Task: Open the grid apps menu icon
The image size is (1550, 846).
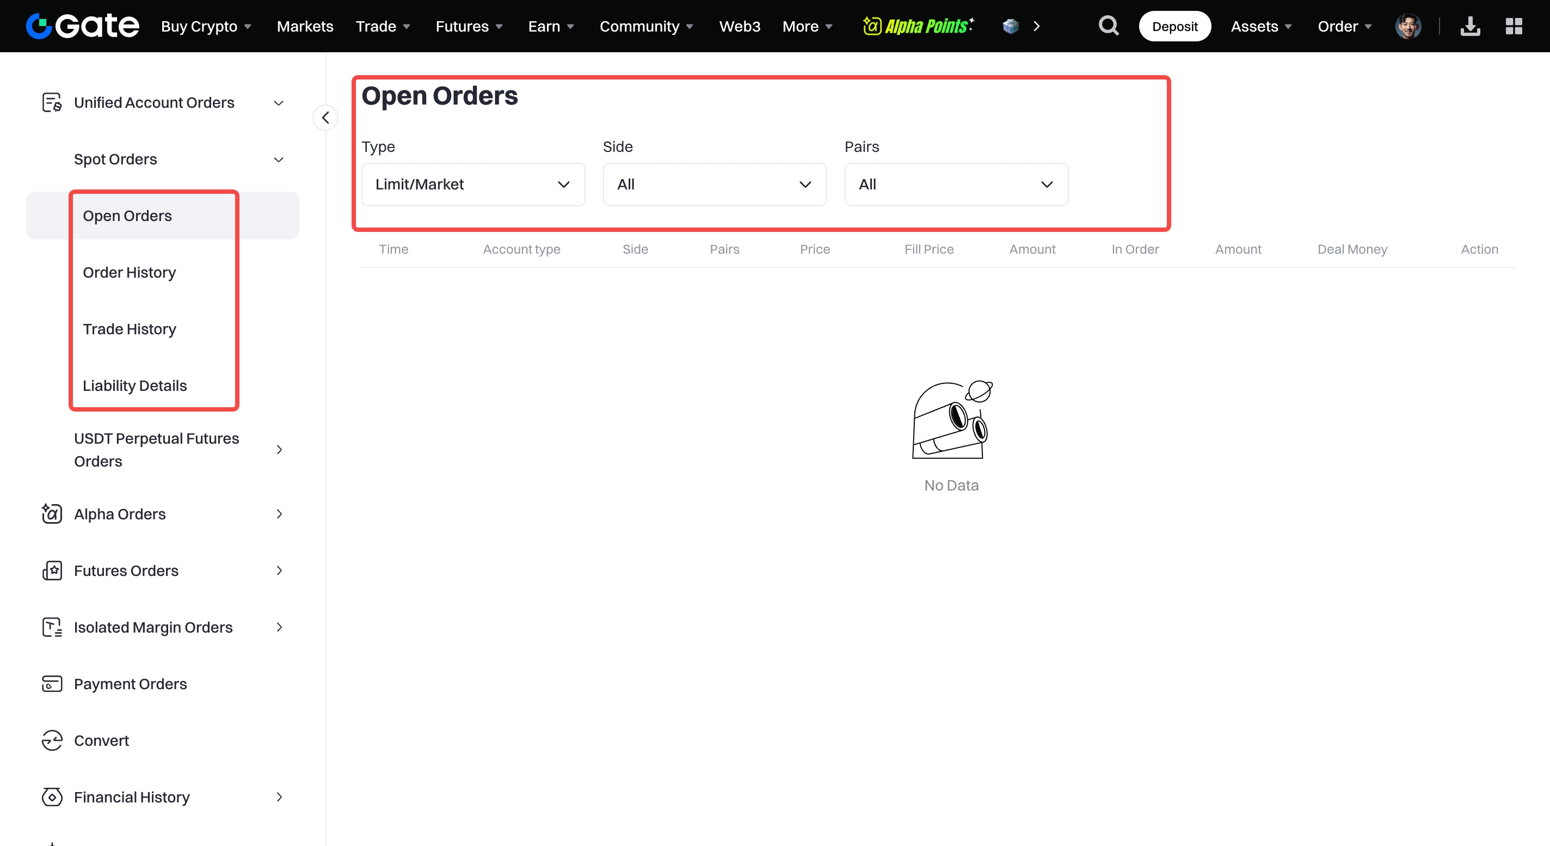Action: click(x=1514, y=26)
